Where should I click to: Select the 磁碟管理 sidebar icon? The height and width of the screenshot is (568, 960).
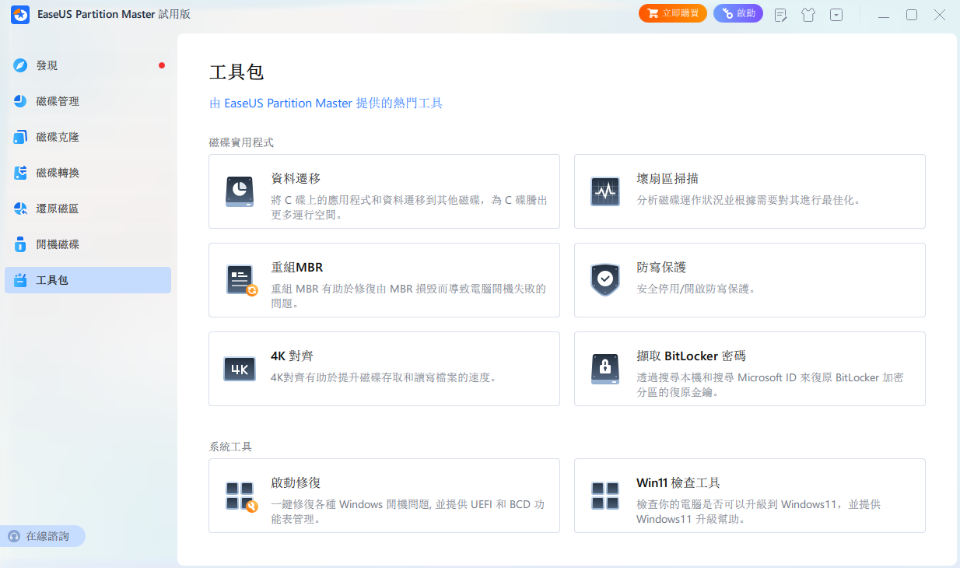[x=87, y=101]
